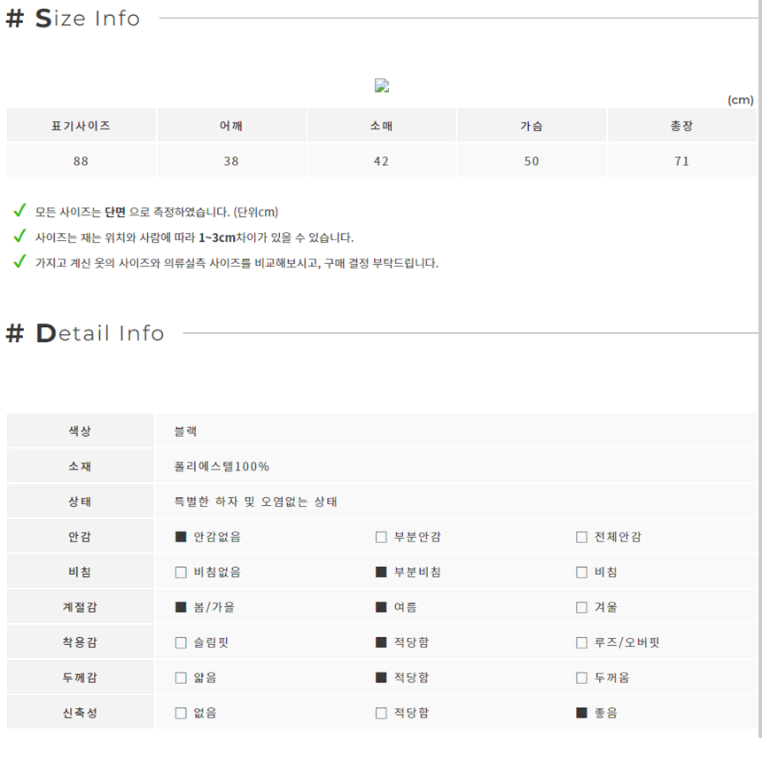The height and width of the screenshot is (762, 762).
Task: Click the first green checkmark bullet icon
Action: [x=19, y=210]
